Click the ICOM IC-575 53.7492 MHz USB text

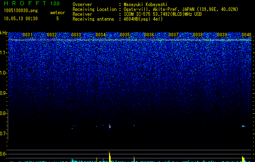(x=163, y=14)
